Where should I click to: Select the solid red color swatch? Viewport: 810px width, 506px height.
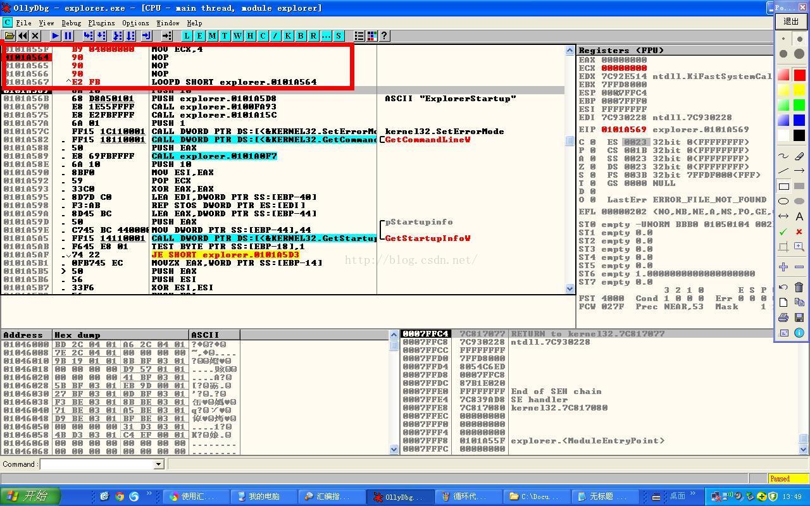(799, 75)
